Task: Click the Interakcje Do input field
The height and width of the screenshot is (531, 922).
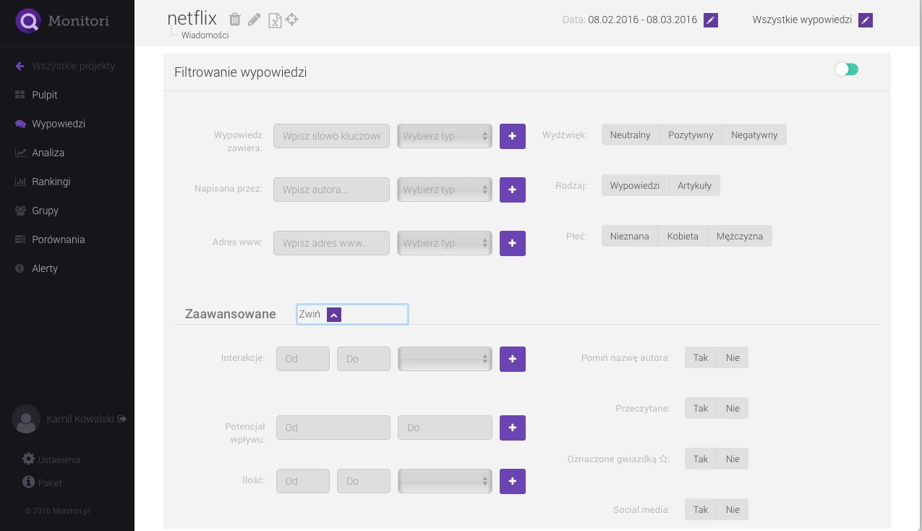Action: (x=364, y=359)
